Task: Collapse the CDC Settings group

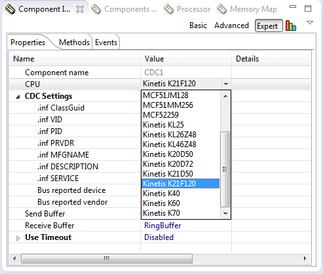Action: click(x=18, y=97)
